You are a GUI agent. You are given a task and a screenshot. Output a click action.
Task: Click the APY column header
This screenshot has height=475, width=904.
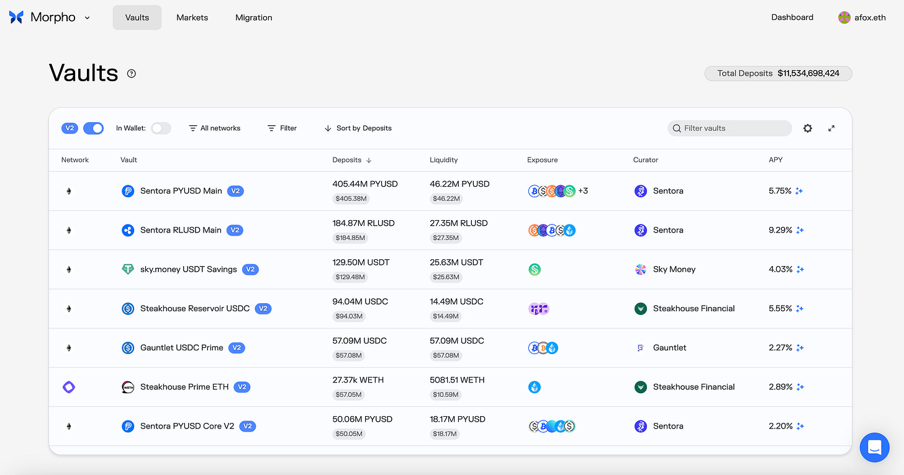tap(775, 160)
